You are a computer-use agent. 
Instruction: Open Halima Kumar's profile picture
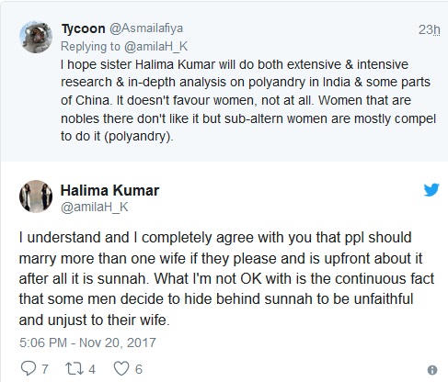pos(36,197)
